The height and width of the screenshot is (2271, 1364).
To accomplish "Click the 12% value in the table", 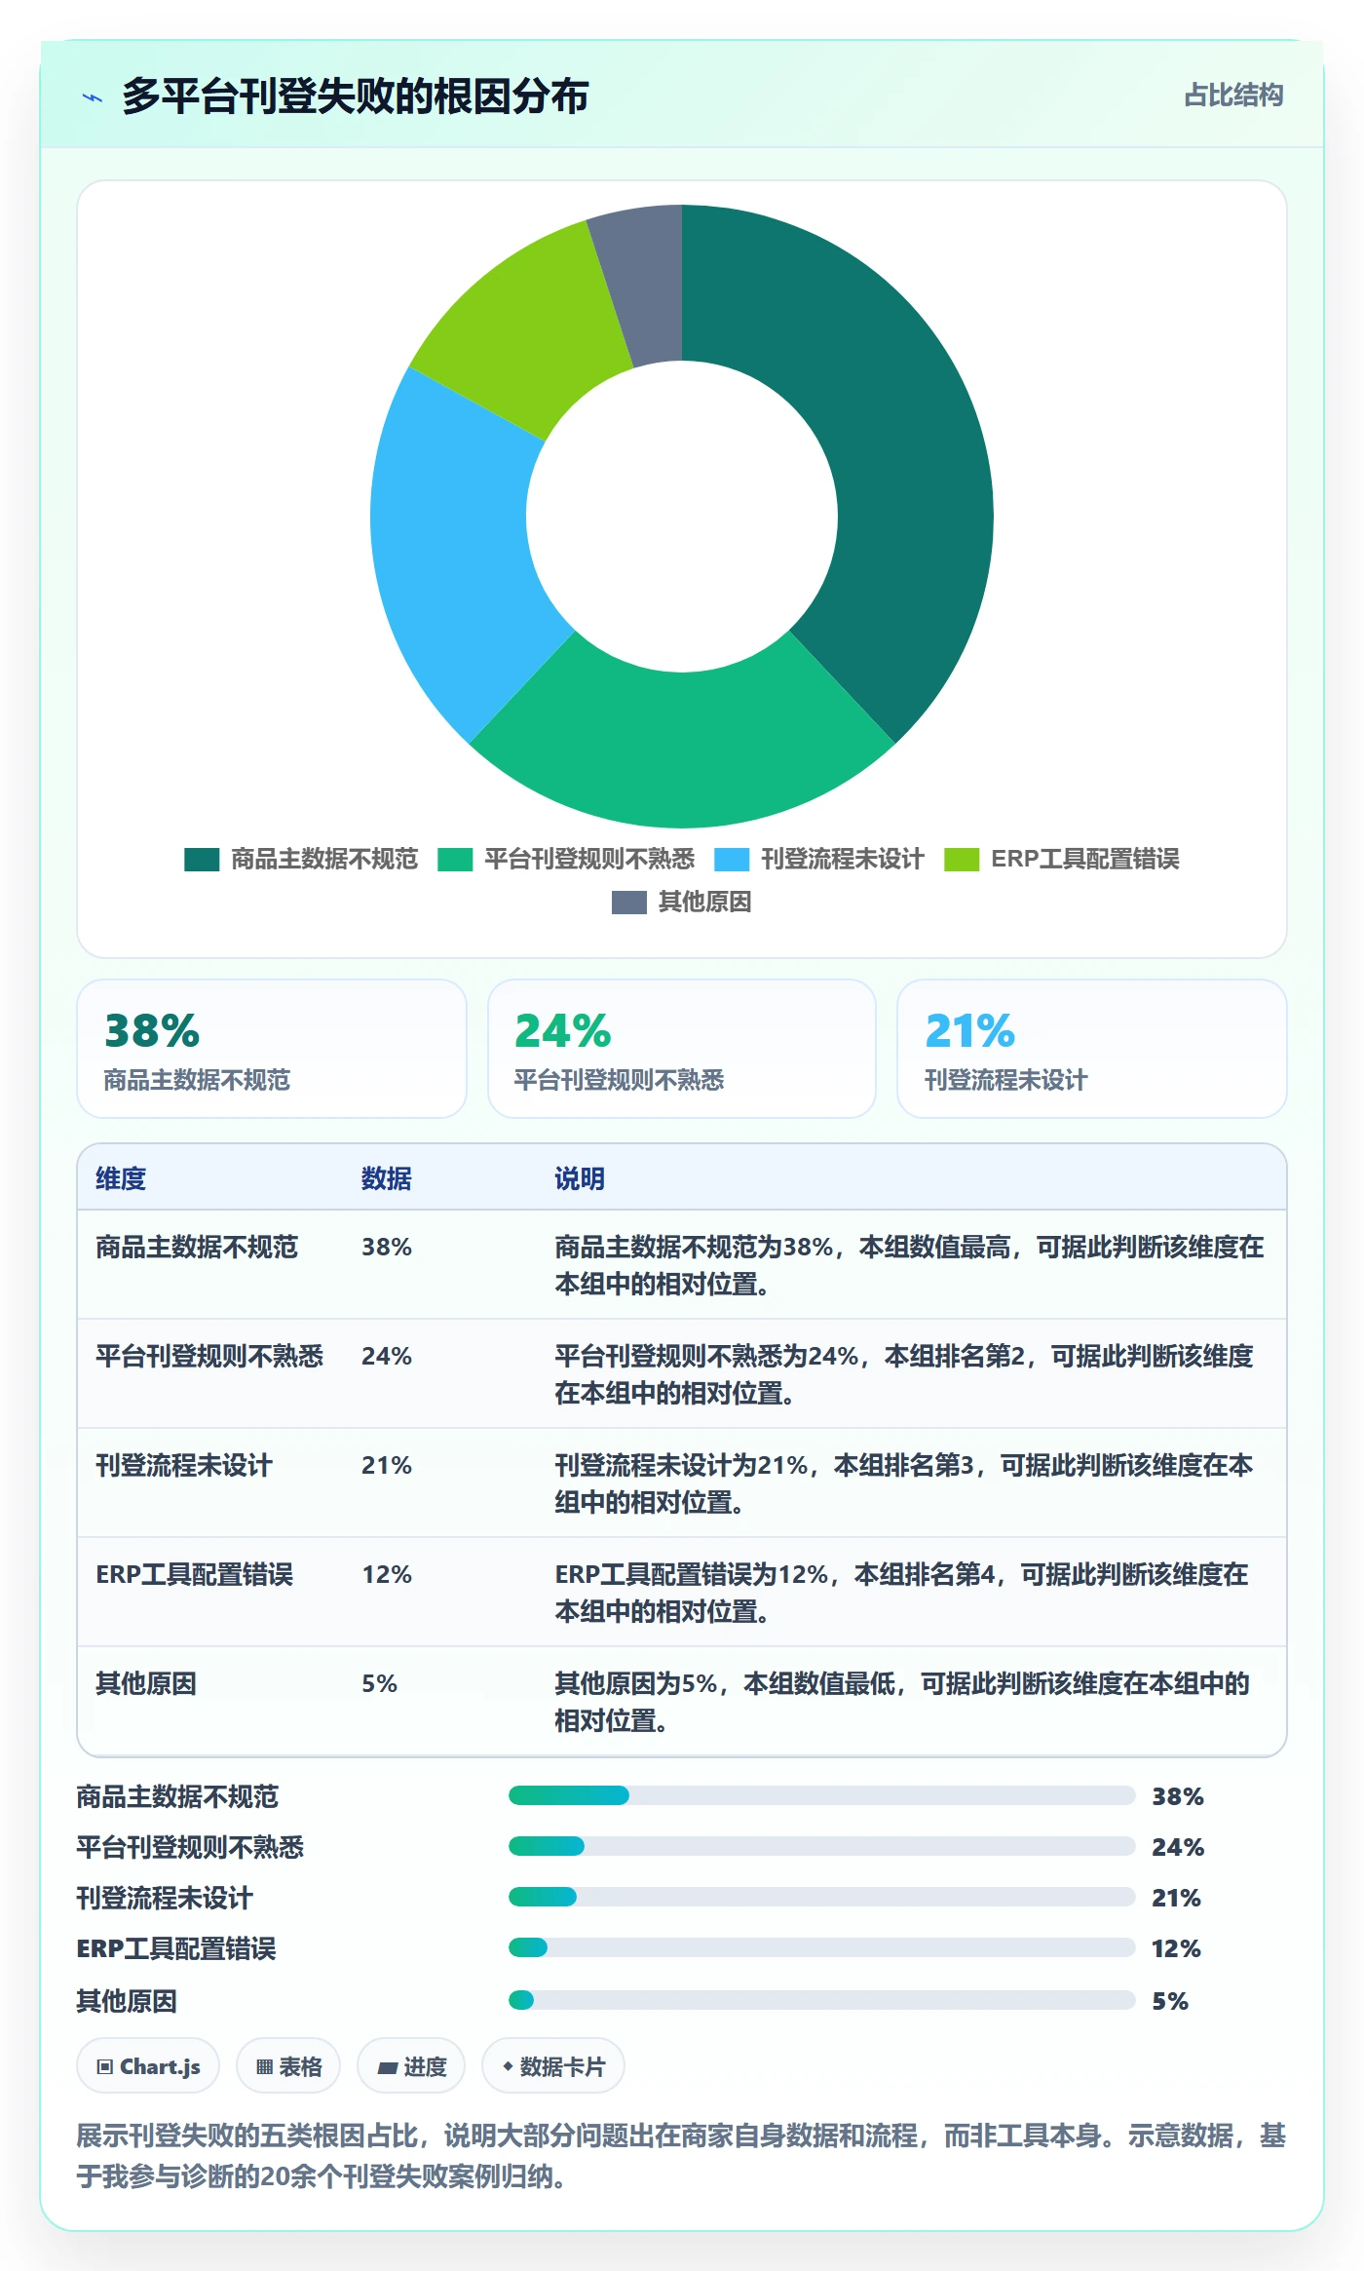I will click(387, 1575).
